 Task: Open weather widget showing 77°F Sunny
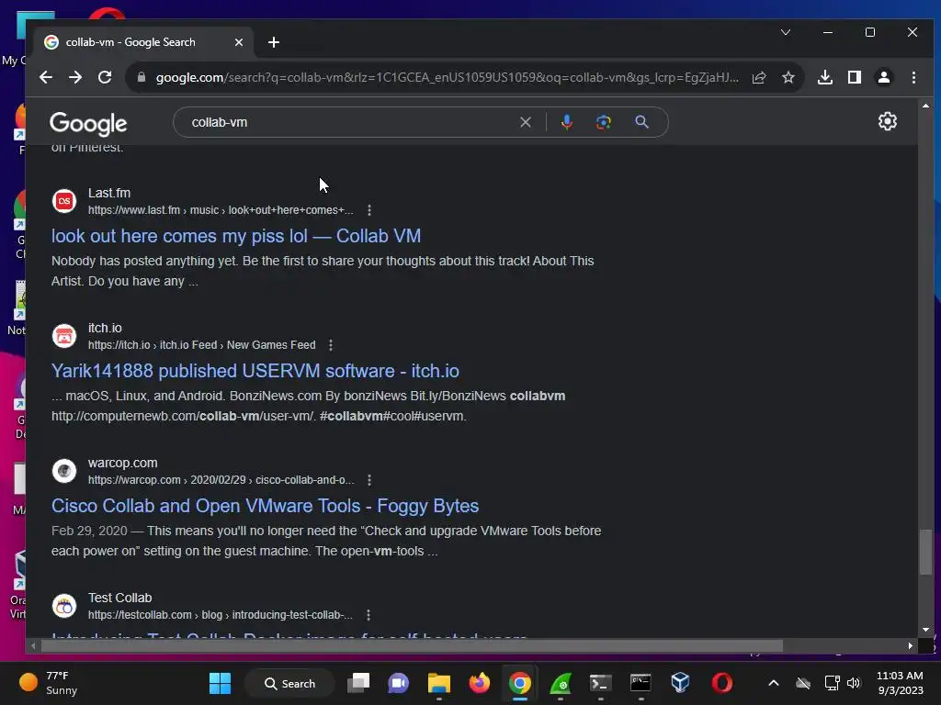(49, 683)
